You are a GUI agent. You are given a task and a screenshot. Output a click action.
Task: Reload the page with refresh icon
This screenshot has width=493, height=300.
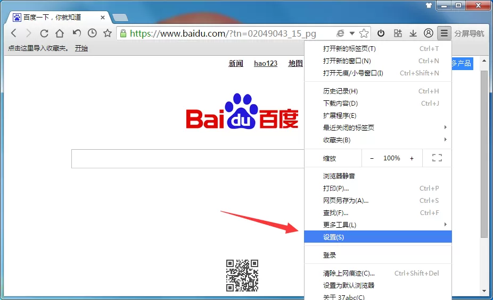[44, 33]
